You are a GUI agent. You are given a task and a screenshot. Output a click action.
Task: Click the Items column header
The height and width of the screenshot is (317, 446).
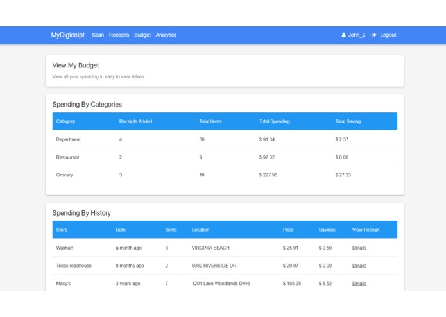coord(171,230)
